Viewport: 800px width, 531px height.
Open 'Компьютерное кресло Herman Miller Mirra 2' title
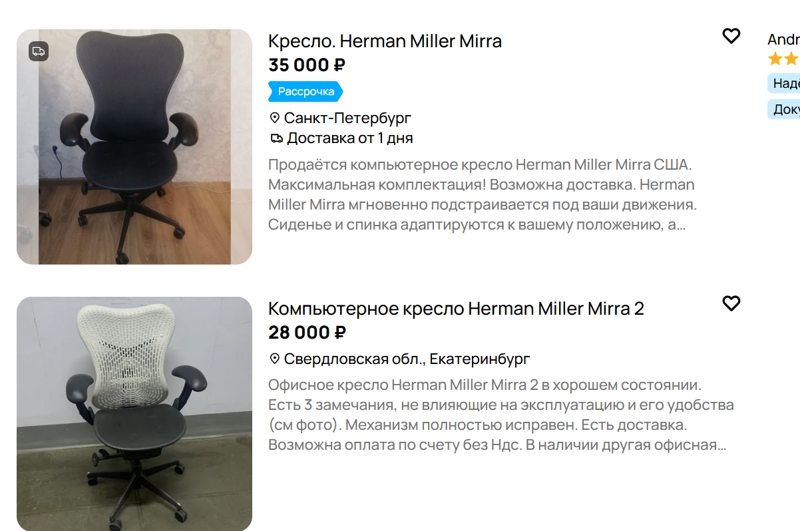click(x=456, y=308)
